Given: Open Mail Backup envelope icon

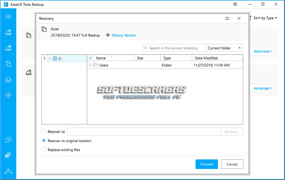Looking at the screenshot, I should [x=8, y=79].
